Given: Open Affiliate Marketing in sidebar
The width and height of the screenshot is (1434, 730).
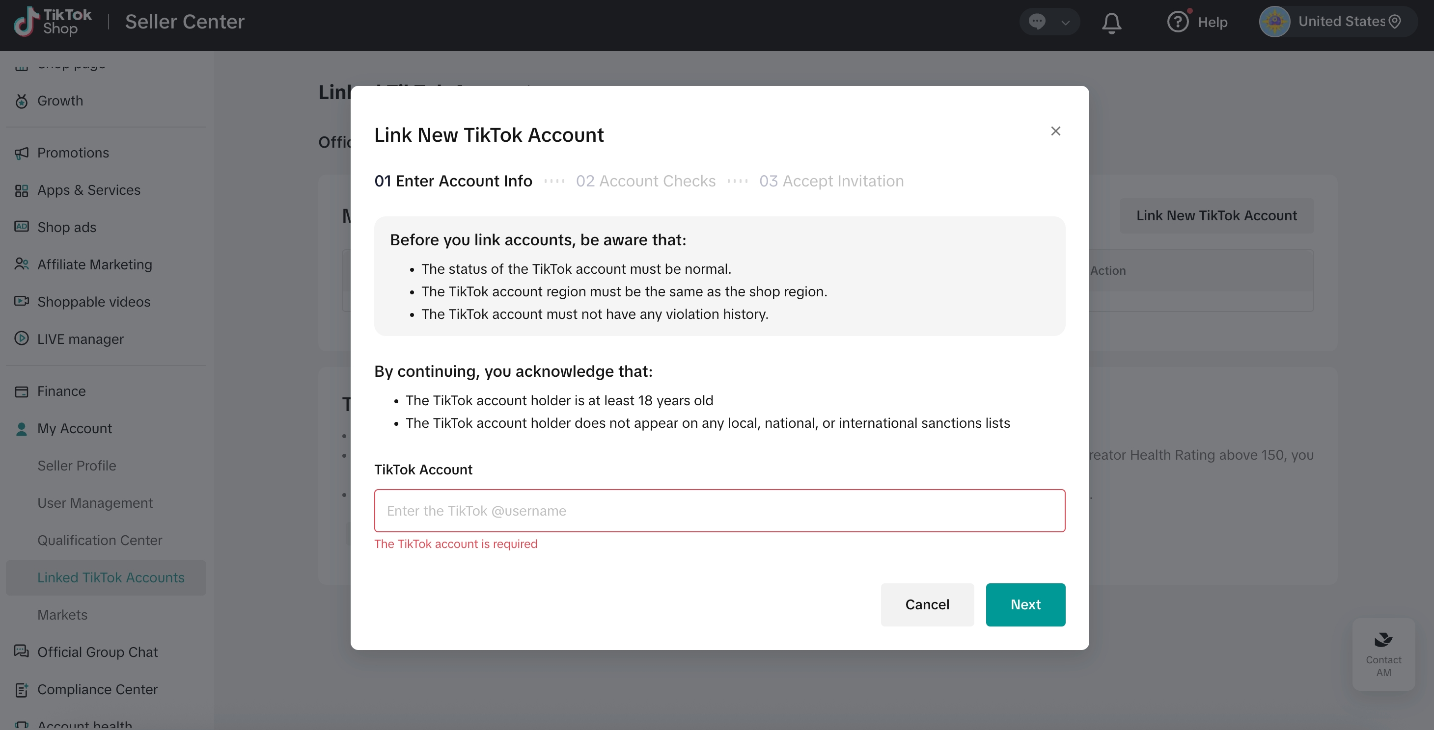Looking at the screenshot, I should coord(95,264).
